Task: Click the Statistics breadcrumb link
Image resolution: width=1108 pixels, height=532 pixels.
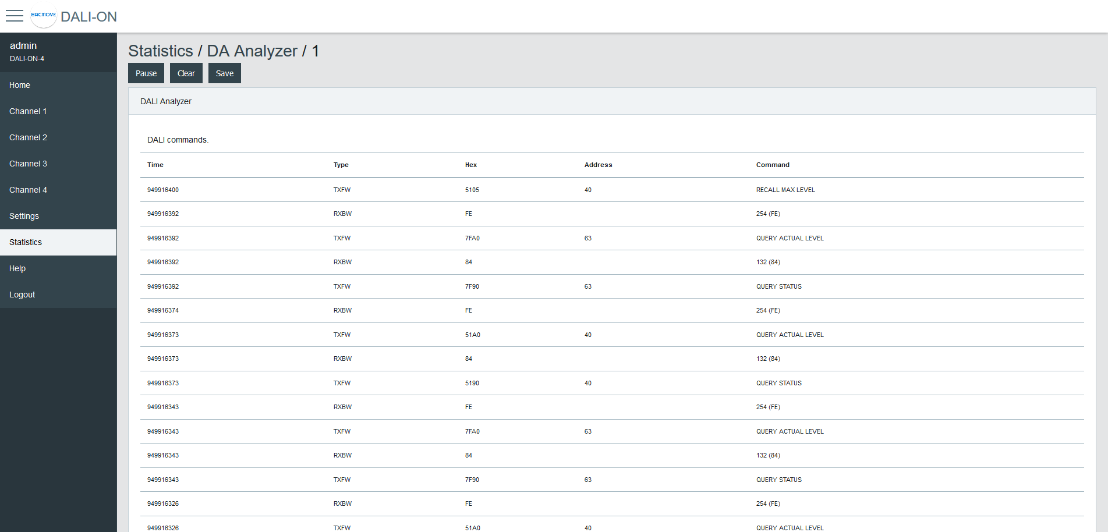Action: pos(161,51)
